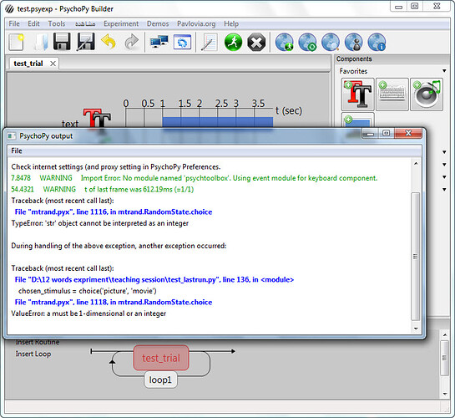
Task: Click Pavlovia project info globe icon
Action: (x=377, y=43)
